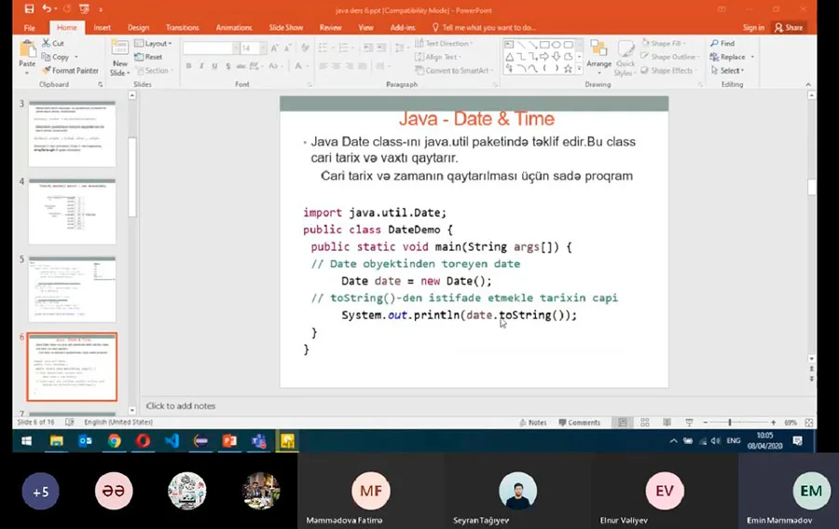Toggle Underline formatting
Image resolution: width=839 pixels, height=529 pixels.
214,66
